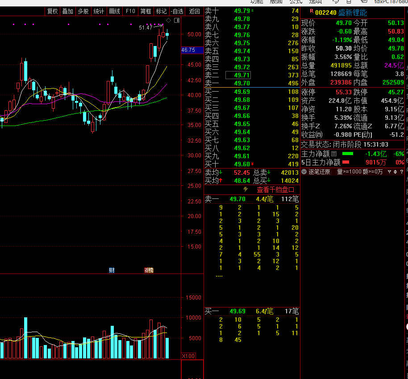
Task: Click the diamond icon above the chart
Action: (169, 20)
